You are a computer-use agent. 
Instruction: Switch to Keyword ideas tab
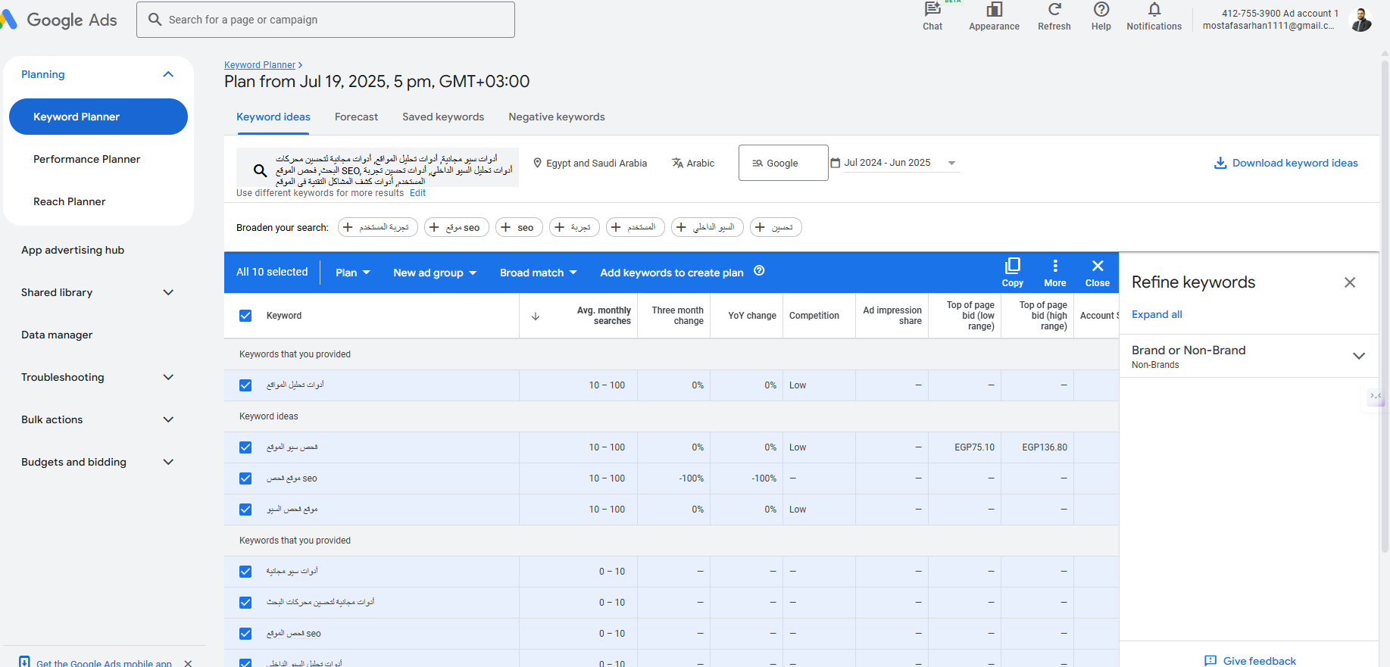273,117
